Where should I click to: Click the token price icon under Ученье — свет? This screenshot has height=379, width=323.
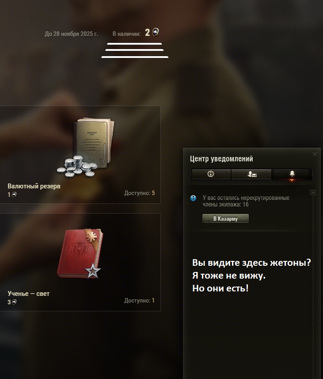[14, 302]
